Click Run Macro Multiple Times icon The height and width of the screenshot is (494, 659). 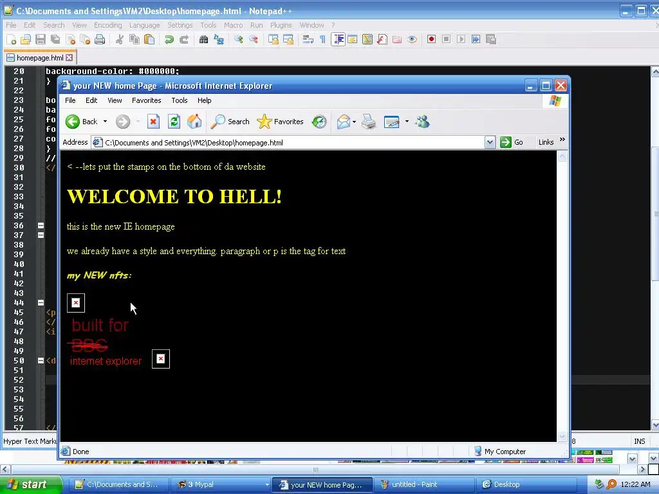point(476,39)
